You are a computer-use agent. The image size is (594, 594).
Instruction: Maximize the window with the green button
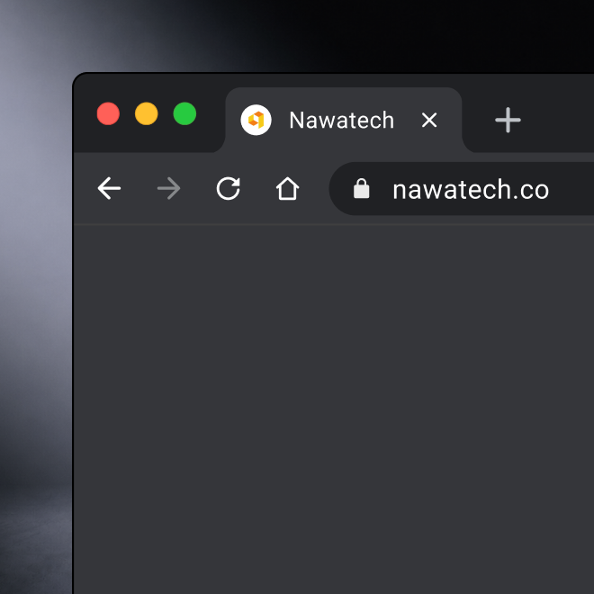pos(184,113)
